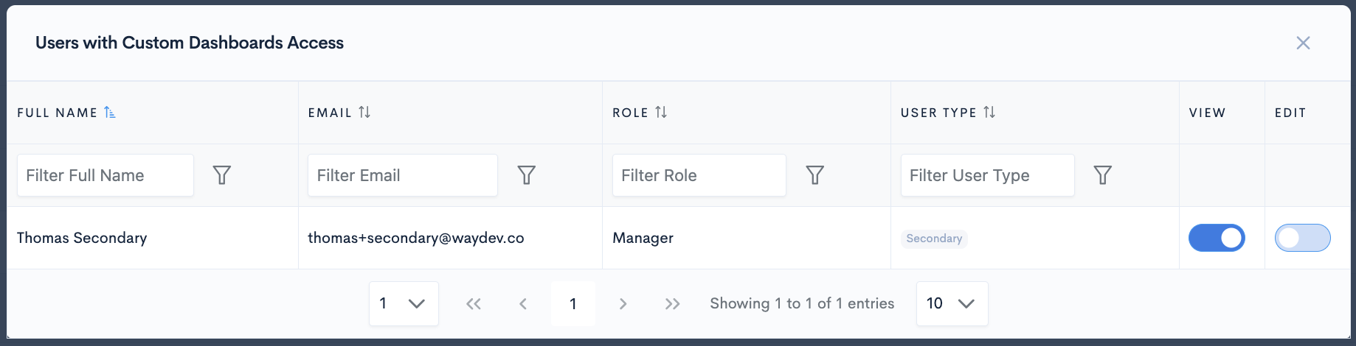Close the Custom Dashboards Access dialog
The image size is (1356, 346).
pyautogui.click(x=1303, y=43)
